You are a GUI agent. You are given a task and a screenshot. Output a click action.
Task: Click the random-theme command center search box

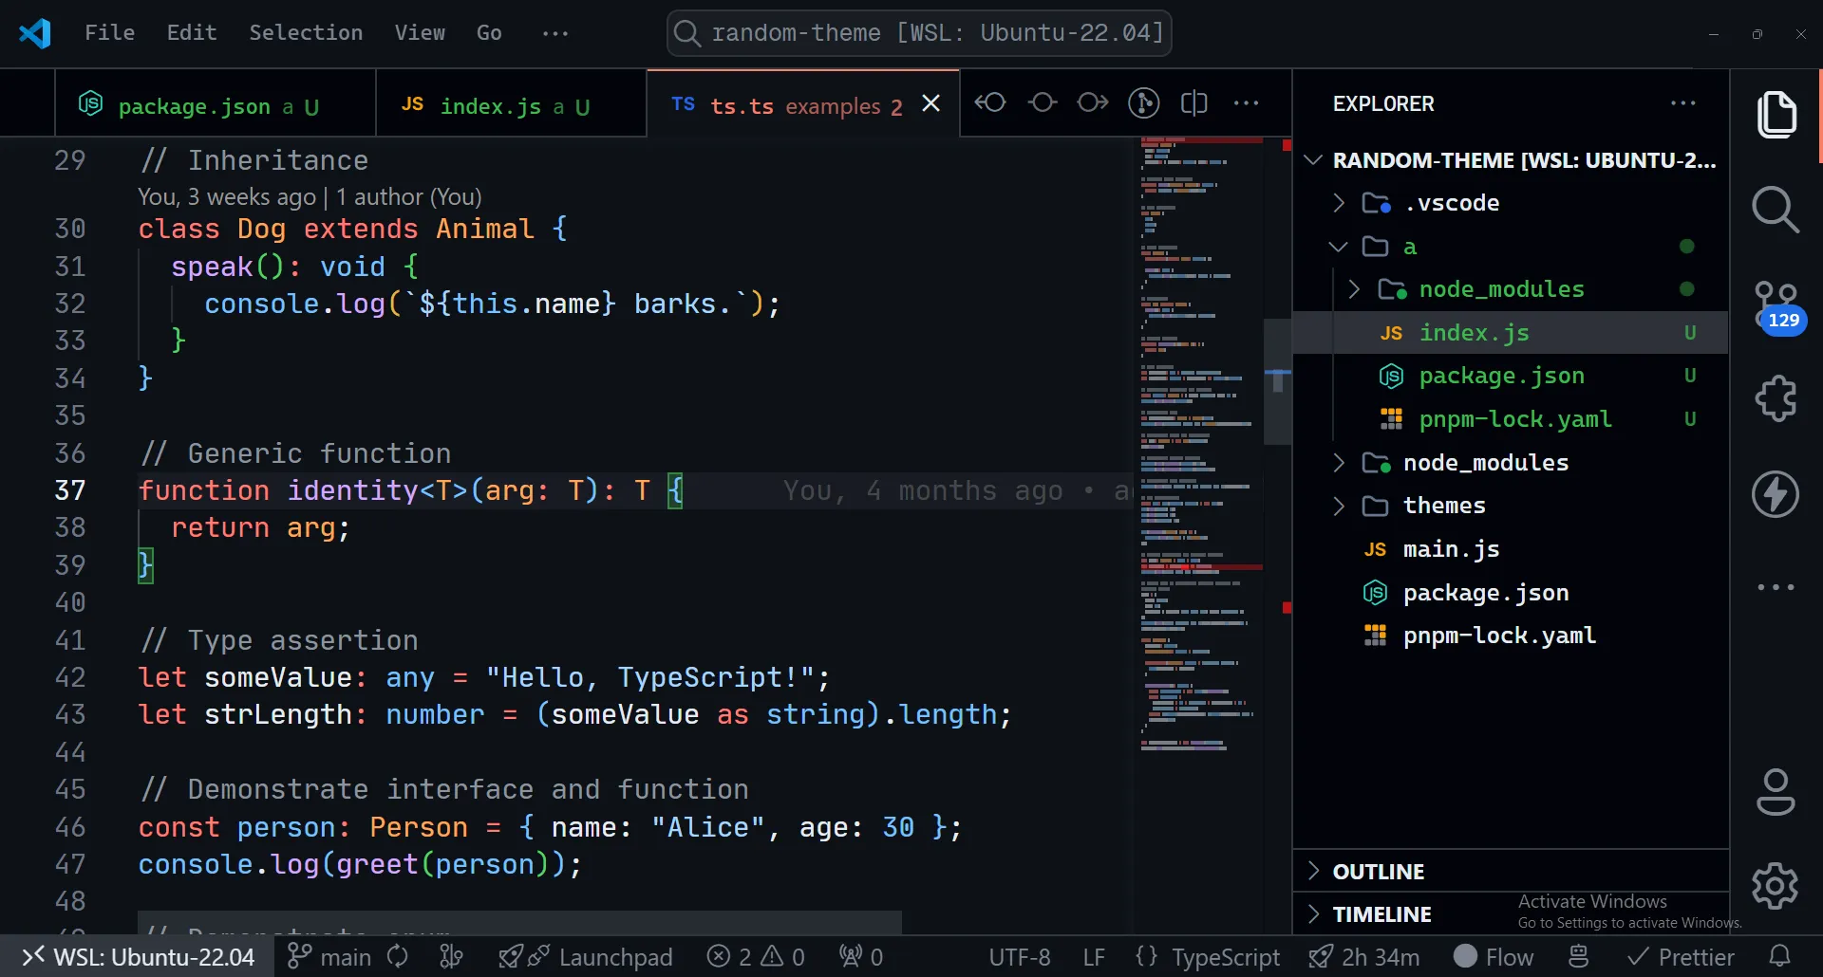(x=919, y=33)
